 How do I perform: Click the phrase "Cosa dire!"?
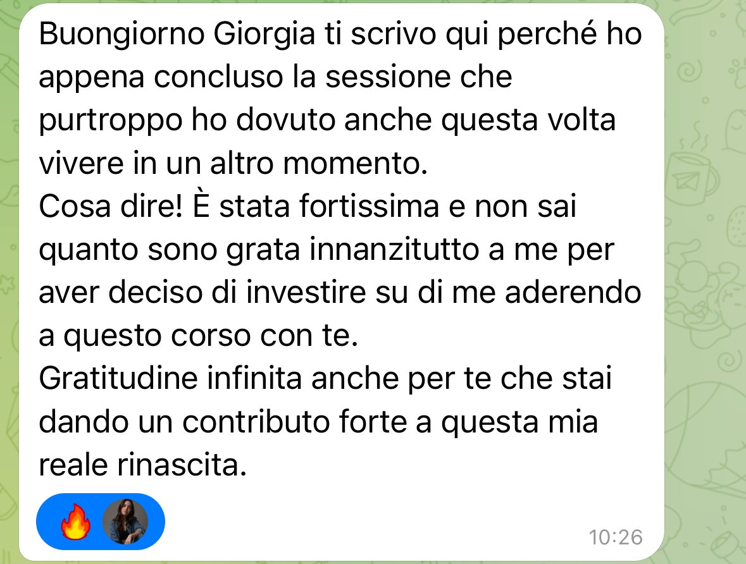click(111, 206)
